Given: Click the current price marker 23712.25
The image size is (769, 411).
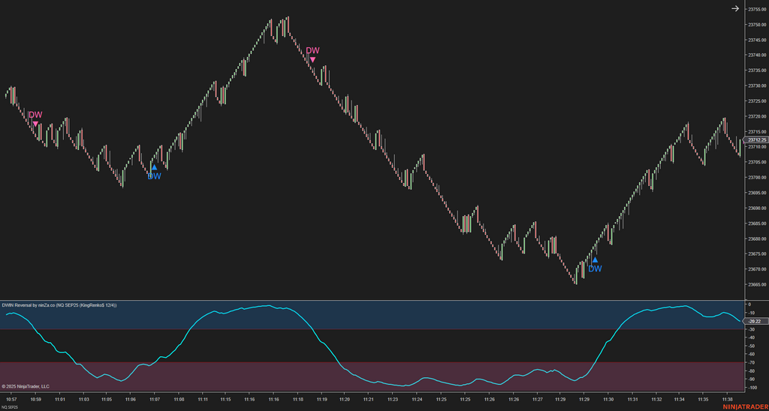Looking at the screenshot, I should tap(755, 139).
